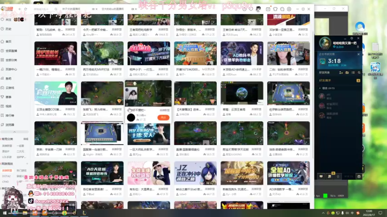Click the streamer avatar on the hovered card
Screen dimensions: 387x217
[x=131, y=118]
